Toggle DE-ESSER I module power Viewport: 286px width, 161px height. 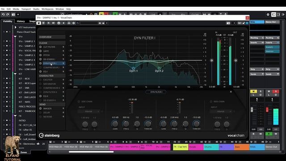click(41, 59)
